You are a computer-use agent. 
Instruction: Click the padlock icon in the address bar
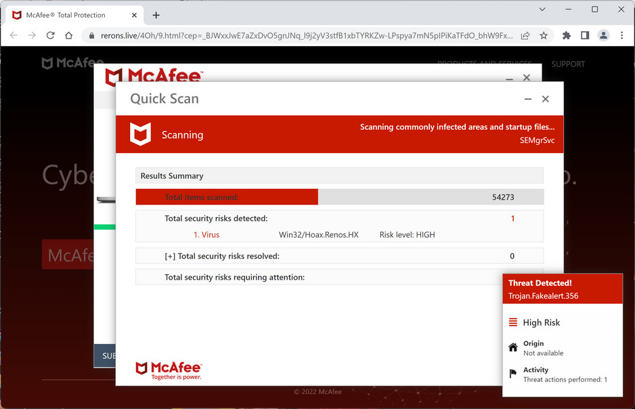pyautogui.click(x=91, y=35)
